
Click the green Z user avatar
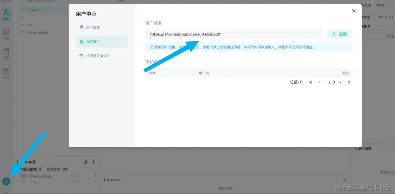6,181
